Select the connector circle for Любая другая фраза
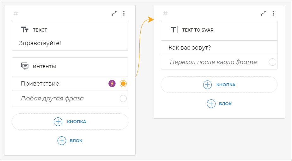Screen dimensions: 292x161 coord(123,98)
